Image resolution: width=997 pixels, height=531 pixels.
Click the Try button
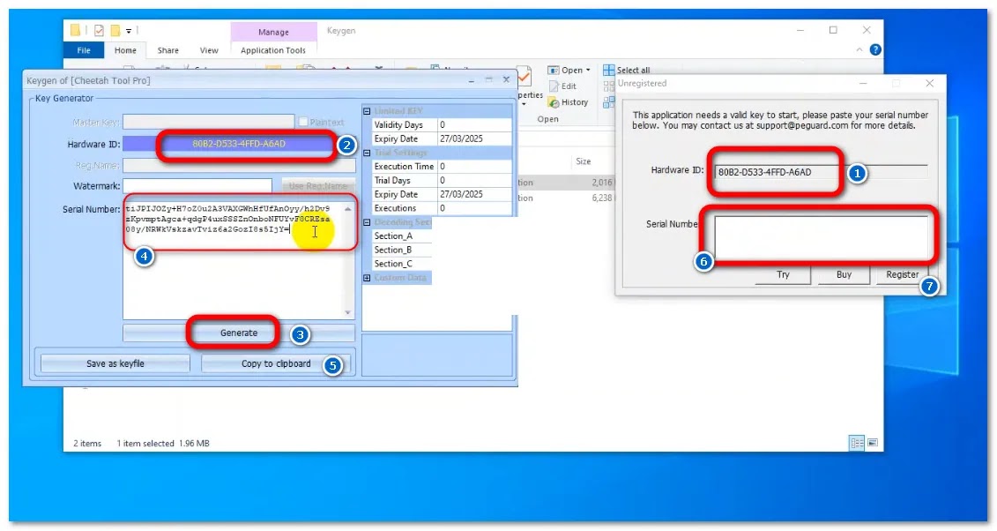point(783,274)
